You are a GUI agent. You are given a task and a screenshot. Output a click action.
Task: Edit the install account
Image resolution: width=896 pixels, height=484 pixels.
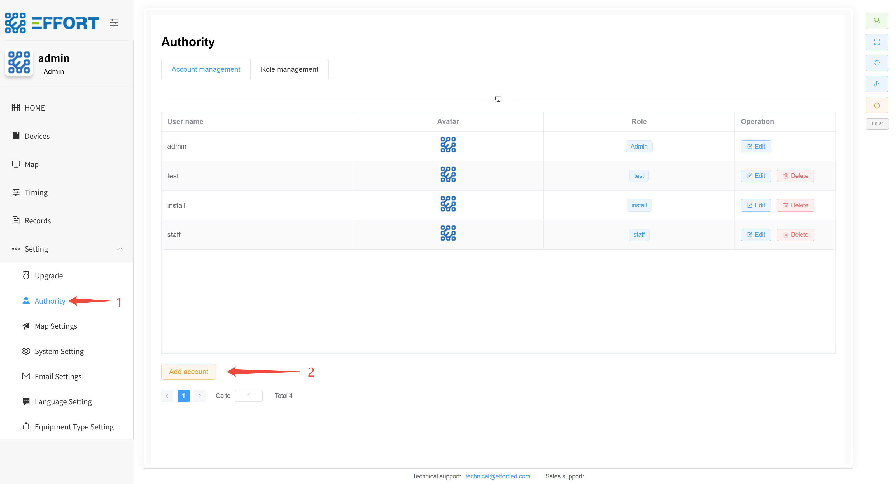pyautogui.click(x=755, y=205)
